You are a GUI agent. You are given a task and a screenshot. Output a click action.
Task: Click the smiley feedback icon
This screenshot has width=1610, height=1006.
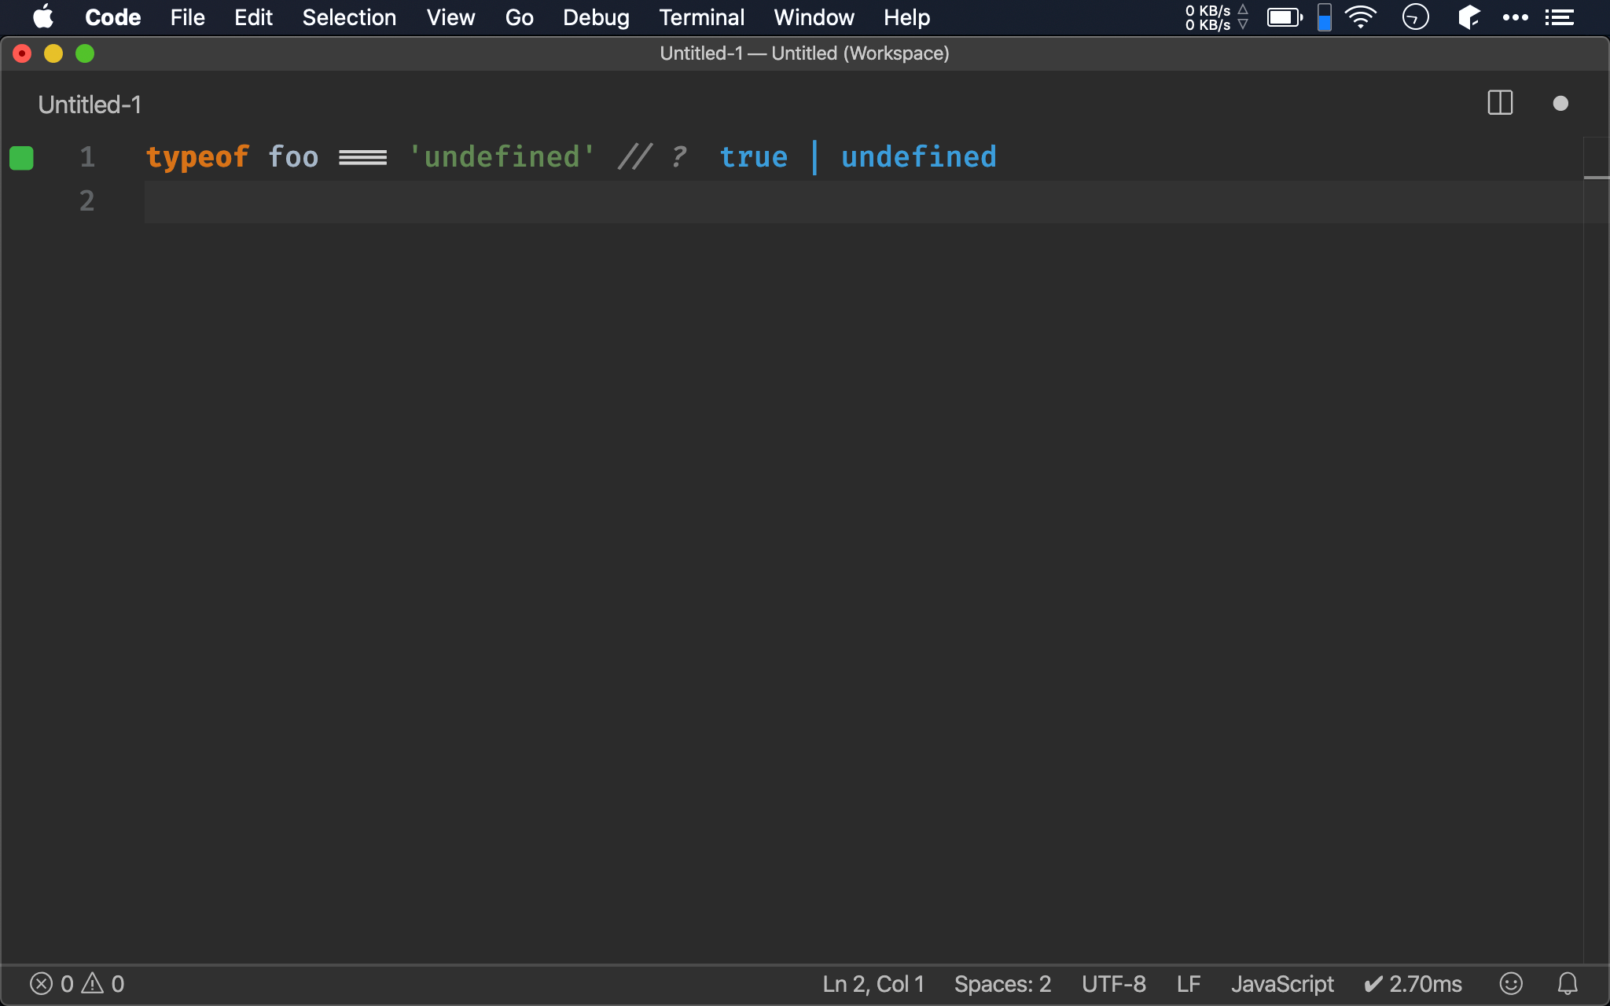(1511, 984)
